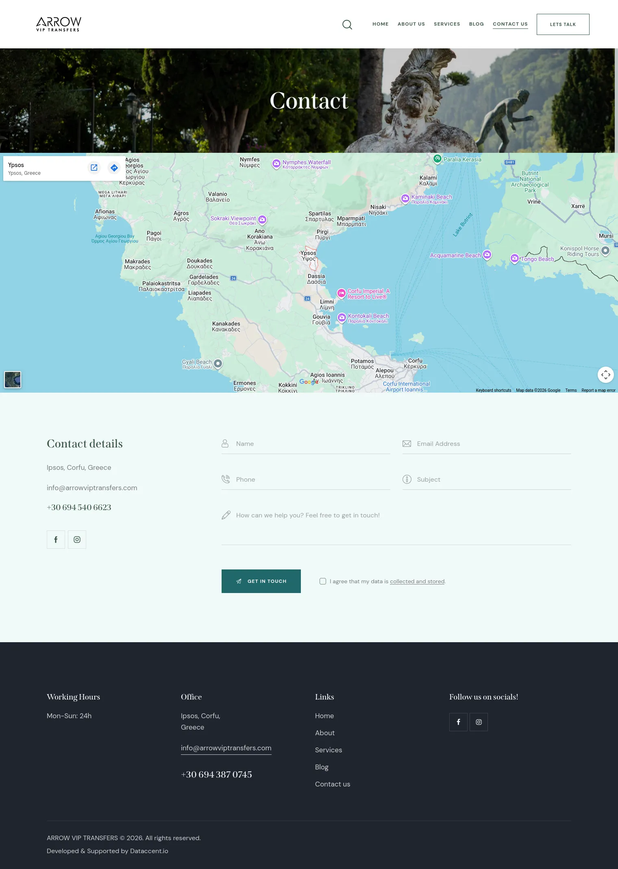Open the footer Blog link

pyautogui.click(x=322, y=767)
